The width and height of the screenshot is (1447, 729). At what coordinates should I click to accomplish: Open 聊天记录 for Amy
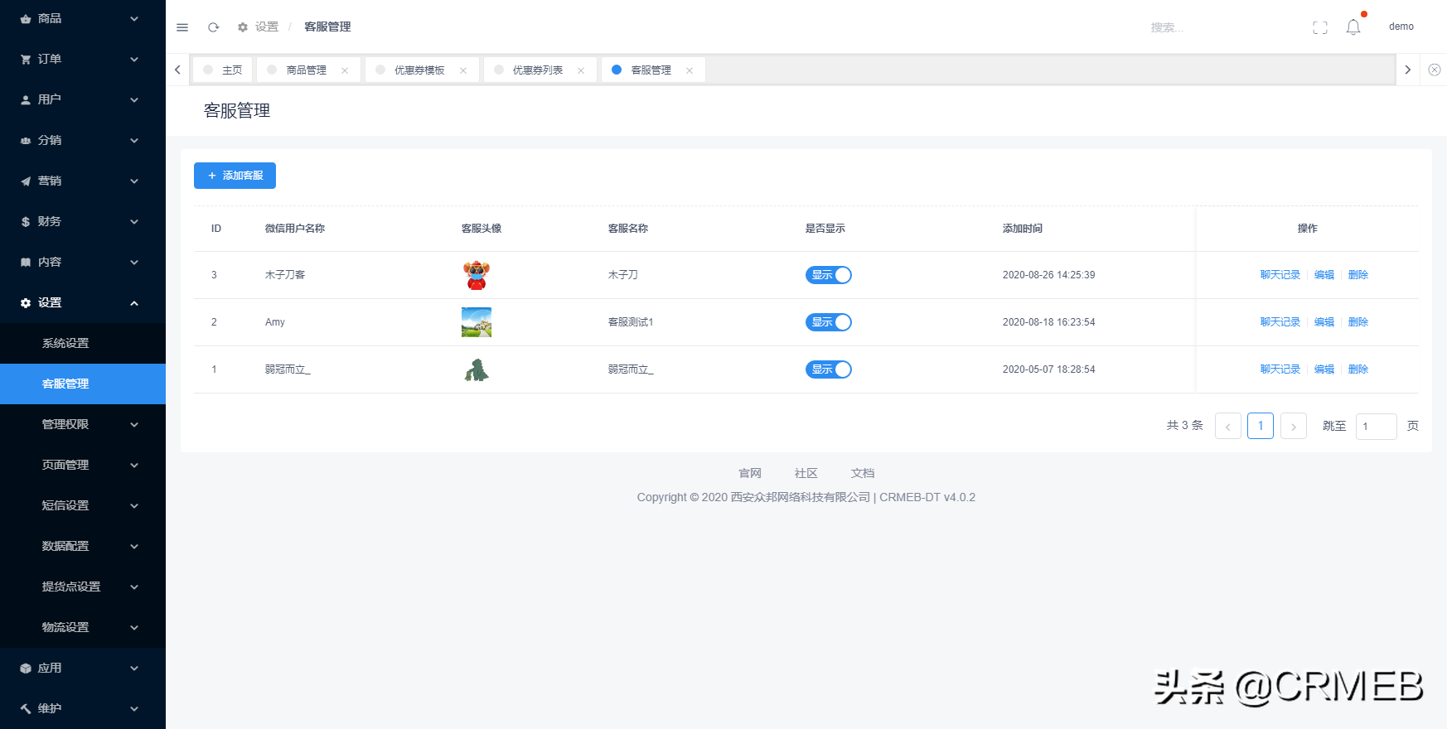(1280, 322)
